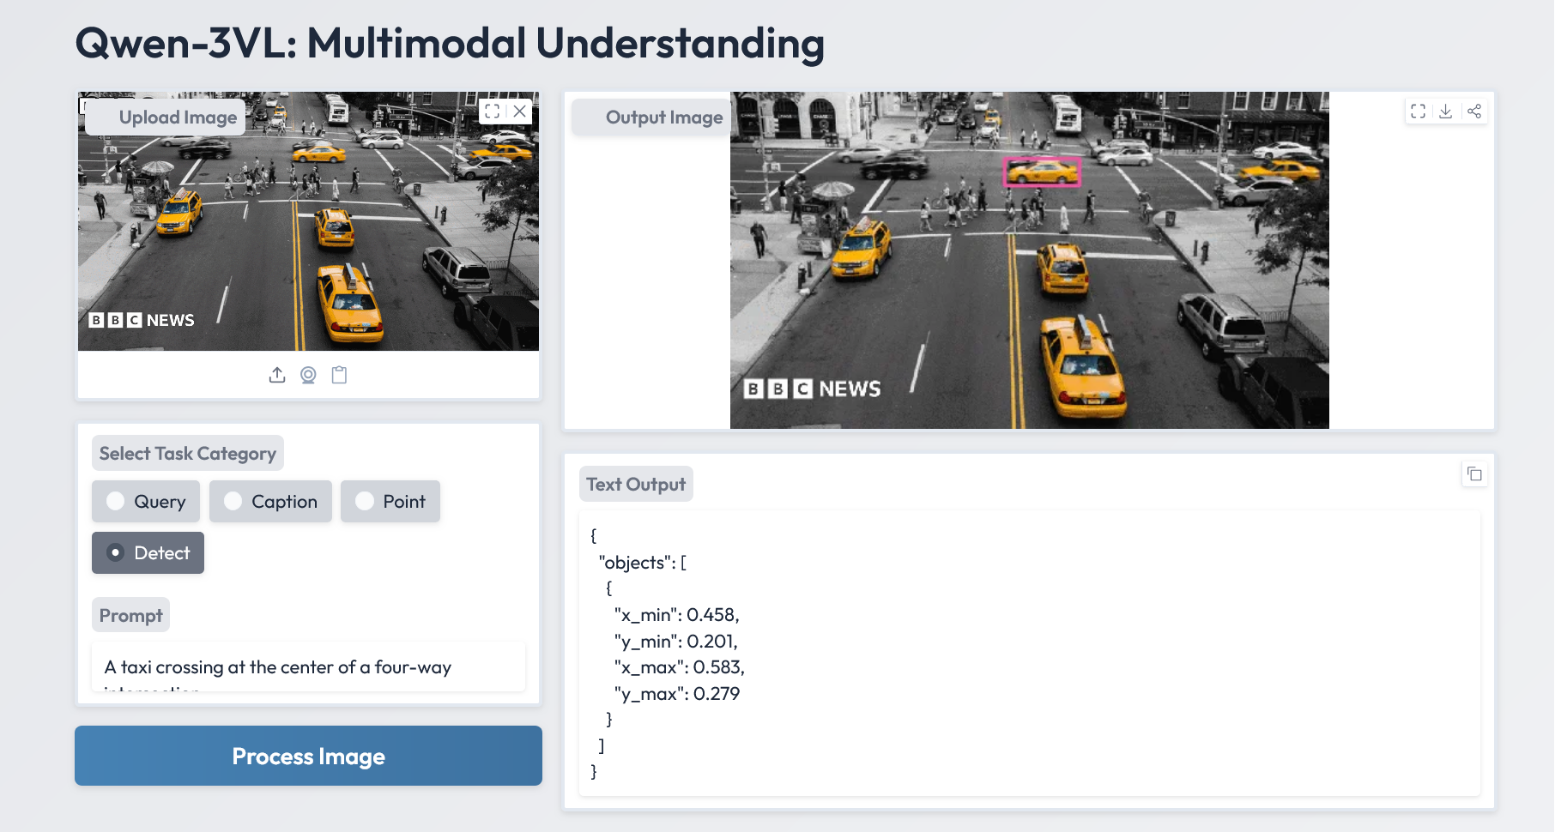1555x832 pixels.
Task: Copy the text output JSON
Action: click(x=1474, y=474)
